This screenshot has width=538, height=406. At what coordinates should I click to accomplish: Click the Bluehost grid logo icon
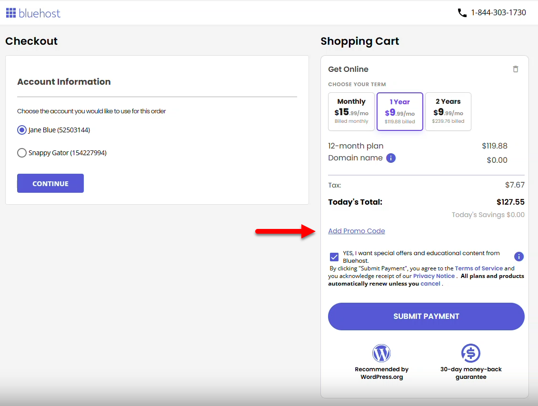11,13
